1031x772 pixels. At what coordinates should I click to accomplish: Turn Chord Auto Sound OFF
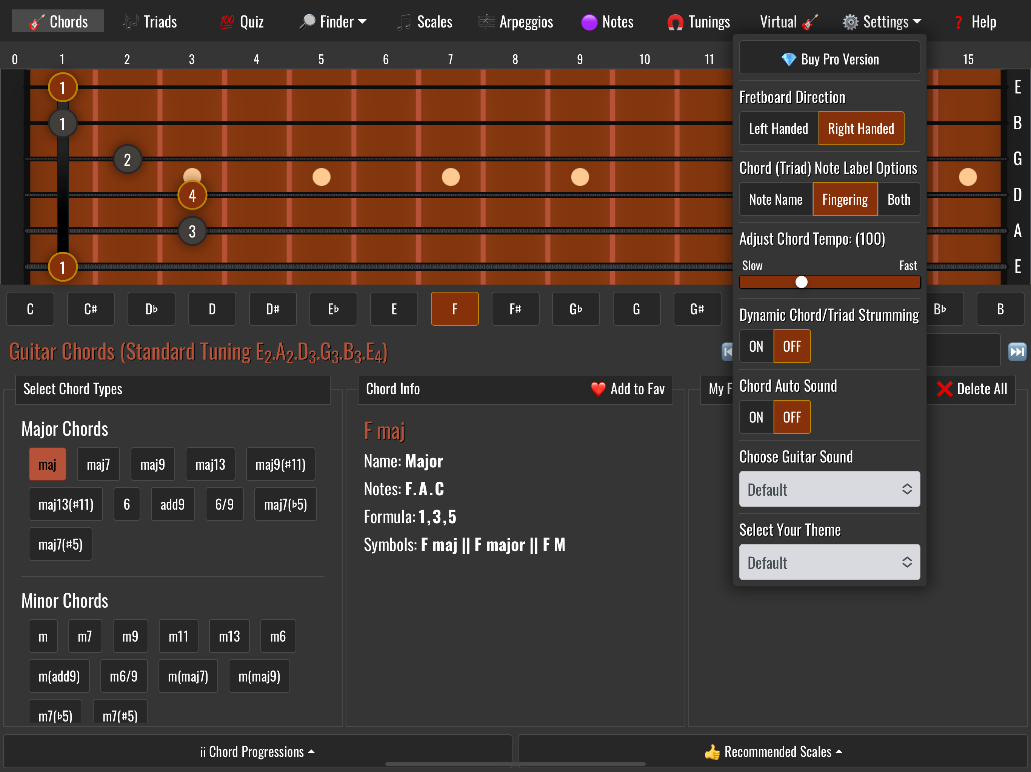pos(792,417)
